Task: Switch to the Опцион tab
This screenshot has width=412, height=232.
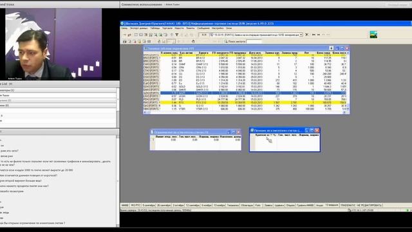Action: click(x=290, y=205)
